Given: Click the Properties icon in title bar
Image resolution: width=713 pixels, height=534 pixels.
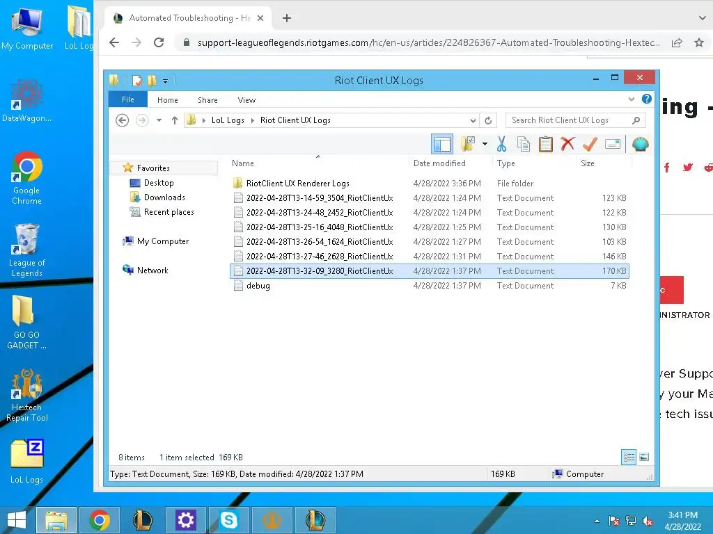Looking at the screenshot, I should click(x=136, y=81).
